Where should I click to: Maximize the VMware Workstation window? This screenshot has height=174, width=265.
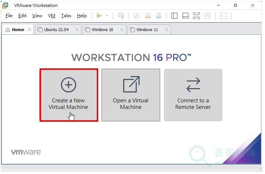[235, 5]
